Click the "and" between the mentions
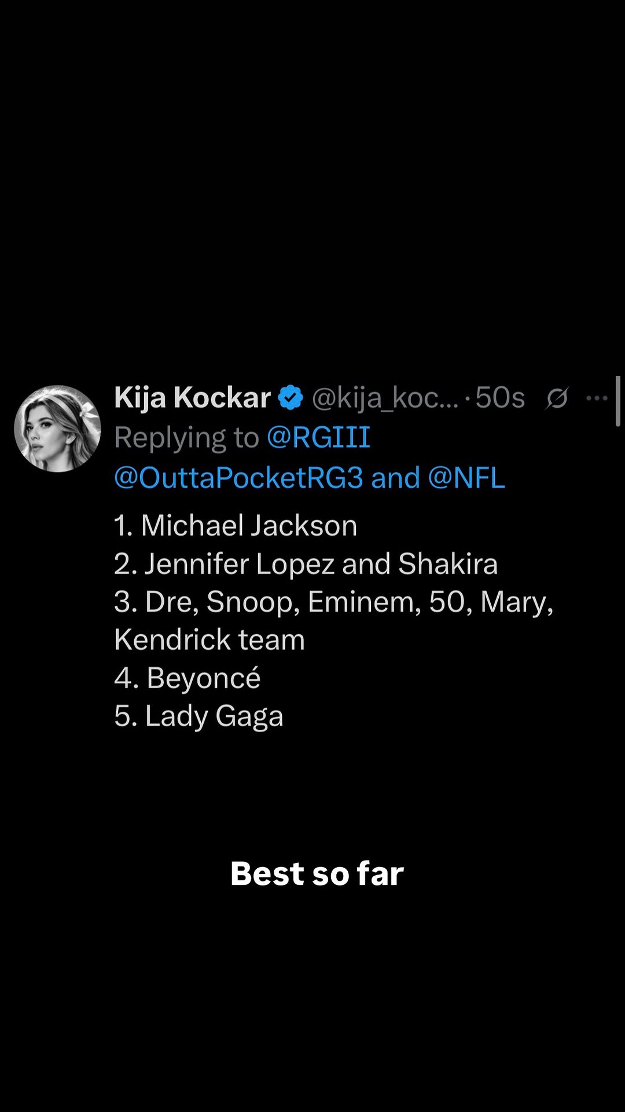Screen dimensions: 625x1112 click(x=395, y=478)
